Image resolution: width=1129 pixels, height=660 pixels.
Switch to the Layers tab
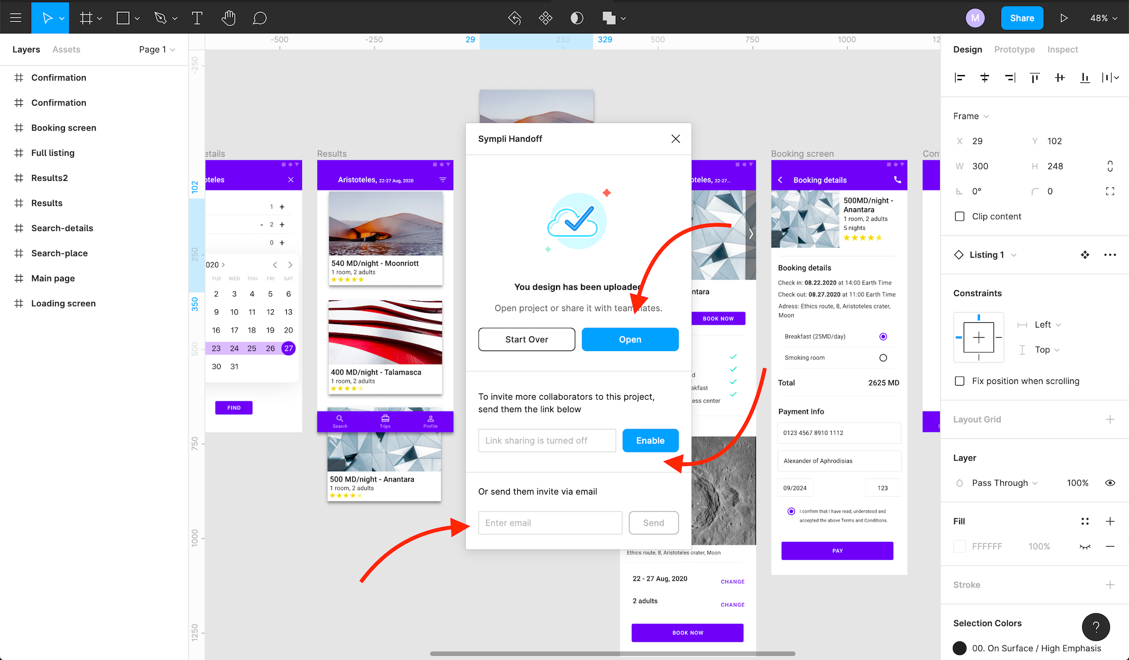tap(26, 50)
